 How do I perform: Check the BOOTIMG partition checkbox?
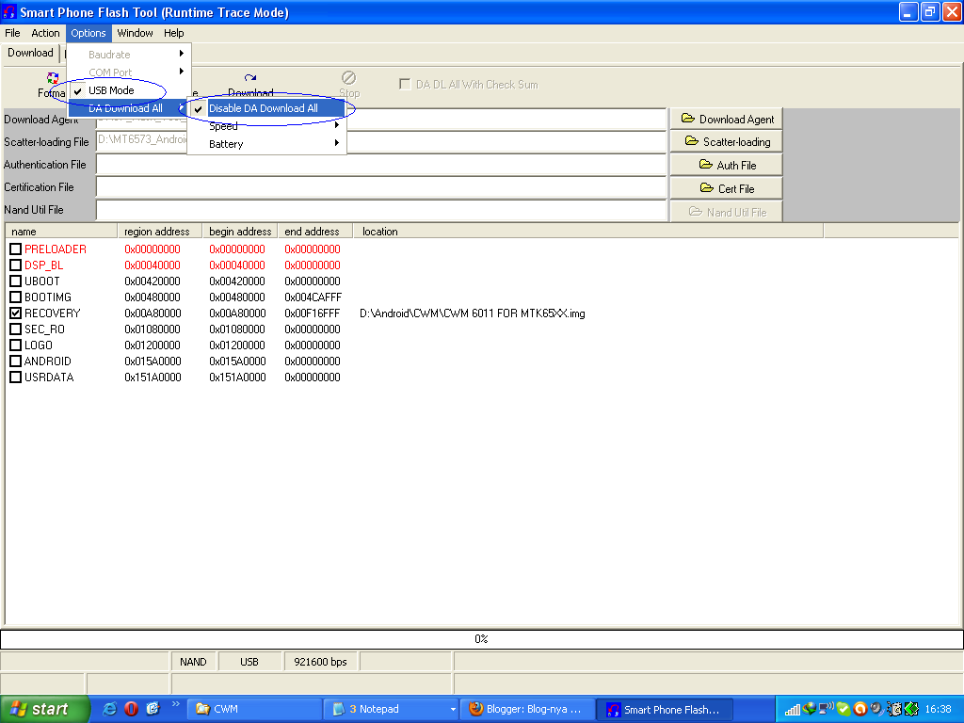point(15,297)
